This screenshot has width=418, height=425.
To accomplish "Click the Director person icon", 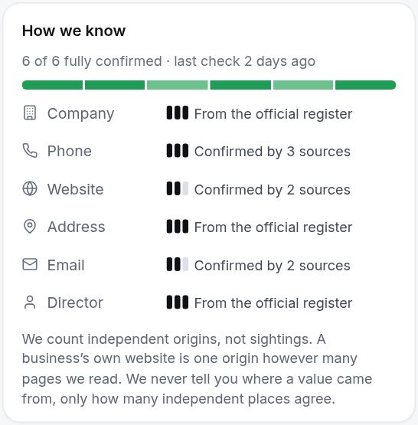I will [x=30, y=302].
